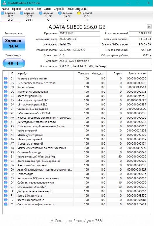Screen dimensions: 154x226
Task: Click the status icon for attribute C2 Температура
Action: (6, 174)
